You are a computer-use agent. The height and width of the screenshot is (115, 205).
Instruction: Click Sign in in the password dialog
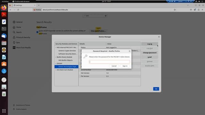pyautogui.click(x=125, y=66)
